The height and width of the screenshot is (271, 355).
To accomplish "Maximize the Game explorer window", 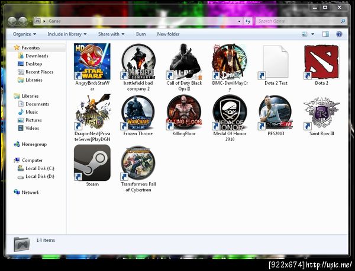I will click(x=325, y=8).
